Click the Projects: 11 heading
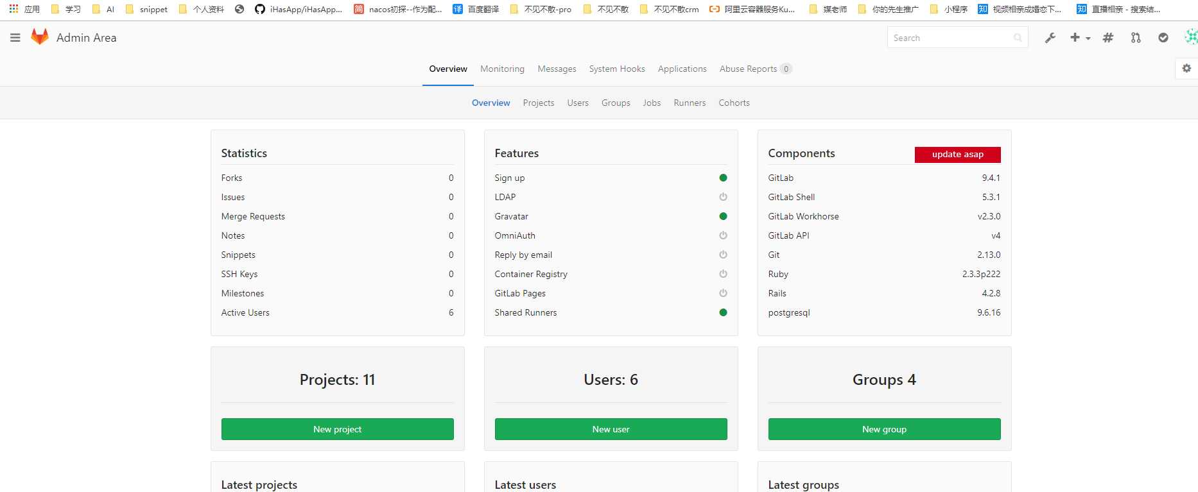 click(x=337, y=380)
